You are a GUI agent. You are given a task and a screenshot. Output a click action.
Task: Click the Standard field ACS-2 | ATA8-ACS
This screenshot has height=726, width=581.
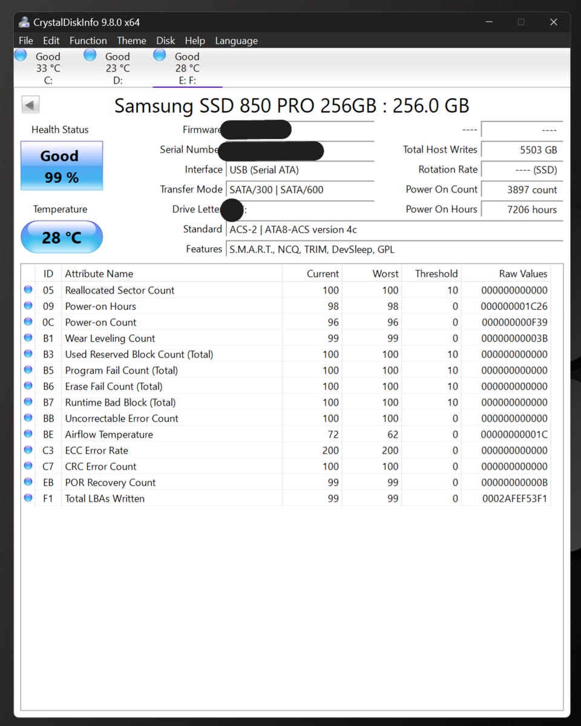point(395,229)
